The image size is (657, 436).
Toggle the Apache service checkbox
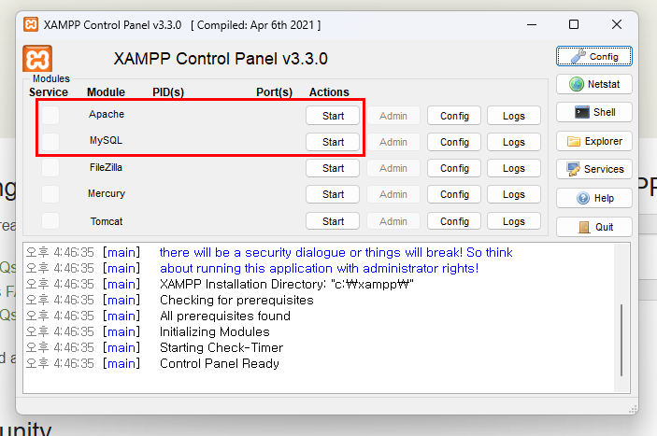pos(50,115)
